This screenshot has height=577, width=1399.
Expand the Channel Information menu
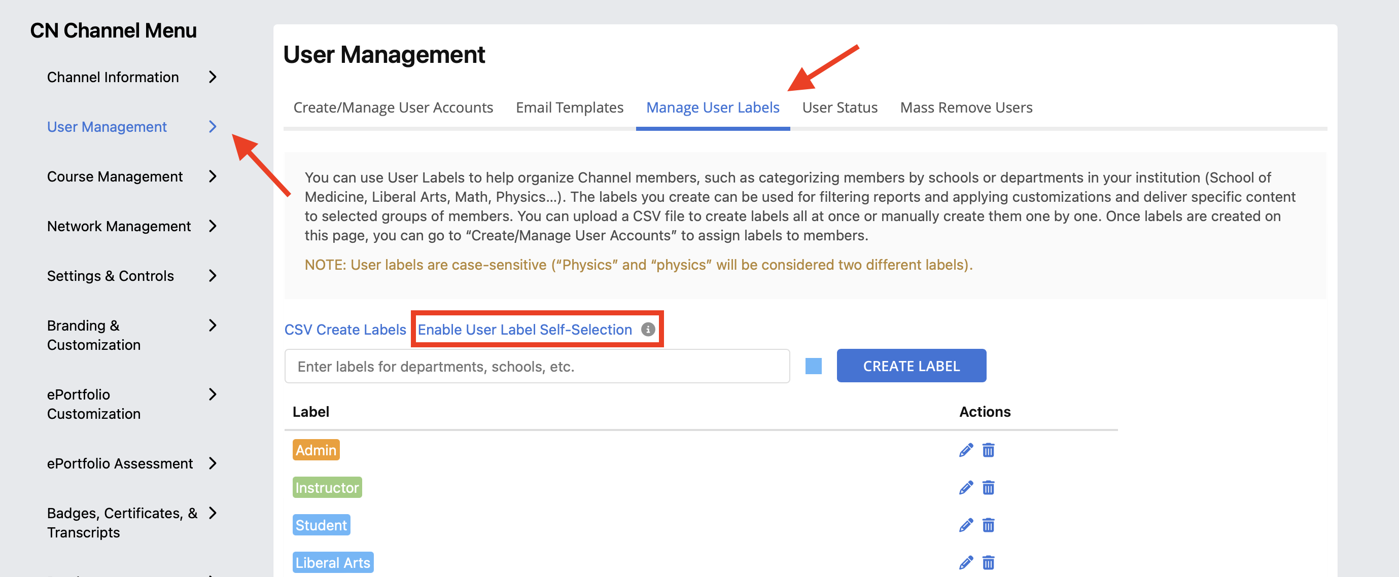click(113, 77)
